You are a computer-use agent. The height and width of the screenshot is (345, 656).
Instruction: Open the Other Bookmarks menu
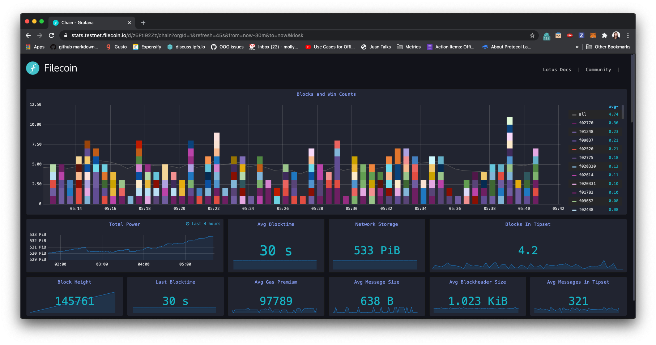pyautogui.click(x=608, y=47)
